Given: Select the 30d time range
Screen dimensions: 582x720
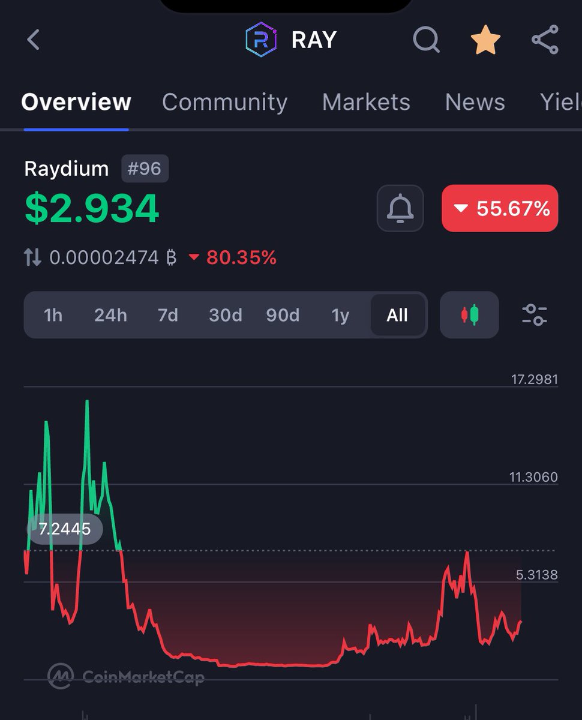Looking at the screenshot, I should (x=226, y=315).
